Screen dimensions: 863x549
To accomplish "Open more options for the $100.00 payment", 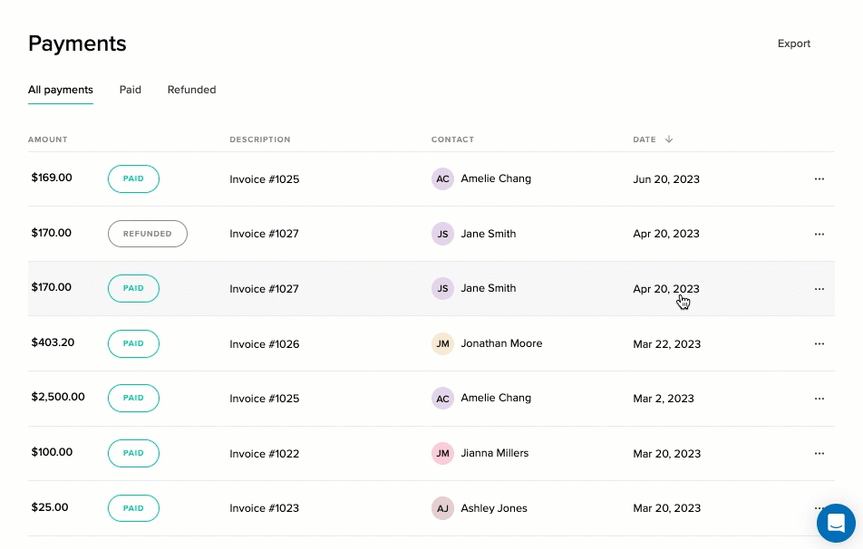I will pos(819,453).
